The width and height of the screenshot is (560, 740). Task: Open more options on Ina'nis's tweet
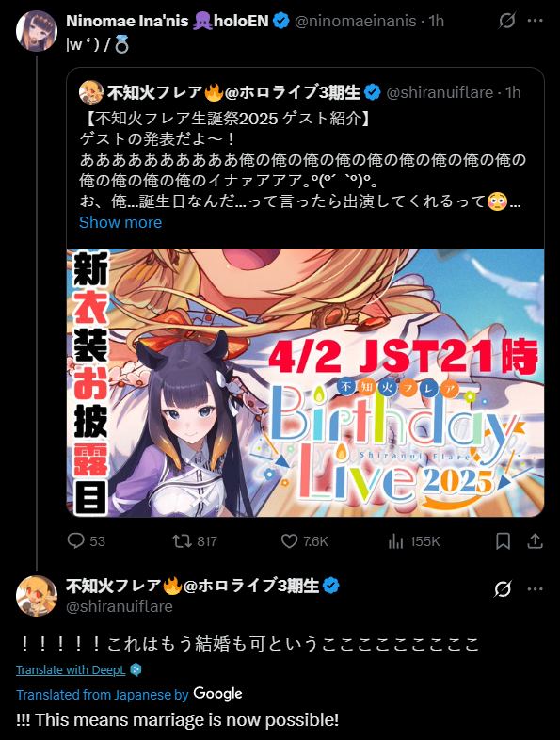point(535,21)
